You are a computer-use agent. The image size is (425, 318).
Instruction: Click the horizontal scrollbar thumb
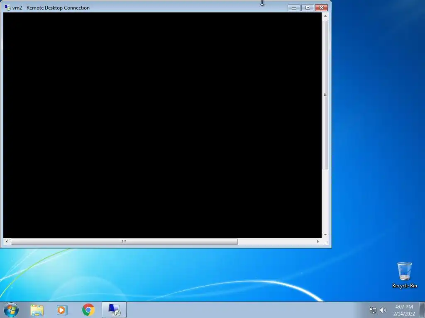(x=124, y=241)
